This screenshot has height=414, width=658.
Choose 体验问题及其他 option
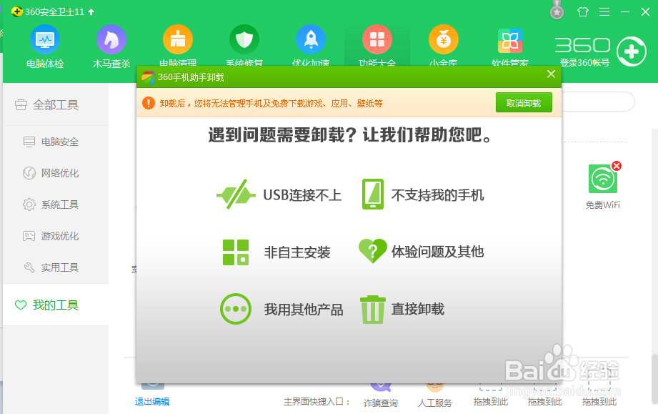point(421,251)
